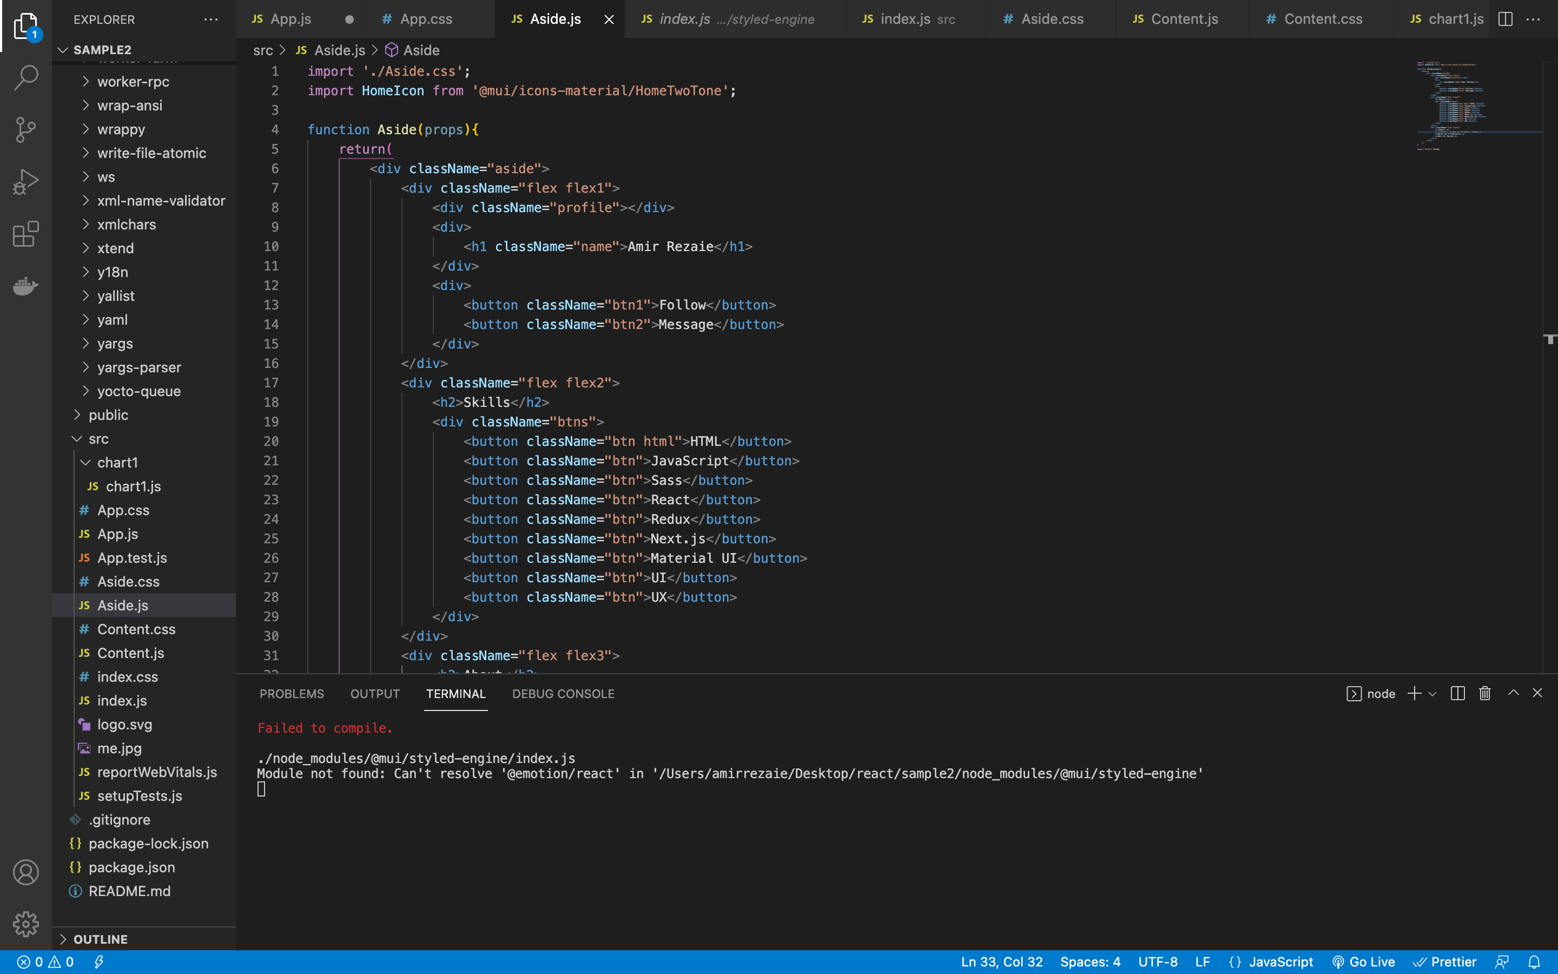Open the Docker view in activity bar

(26, 285)
